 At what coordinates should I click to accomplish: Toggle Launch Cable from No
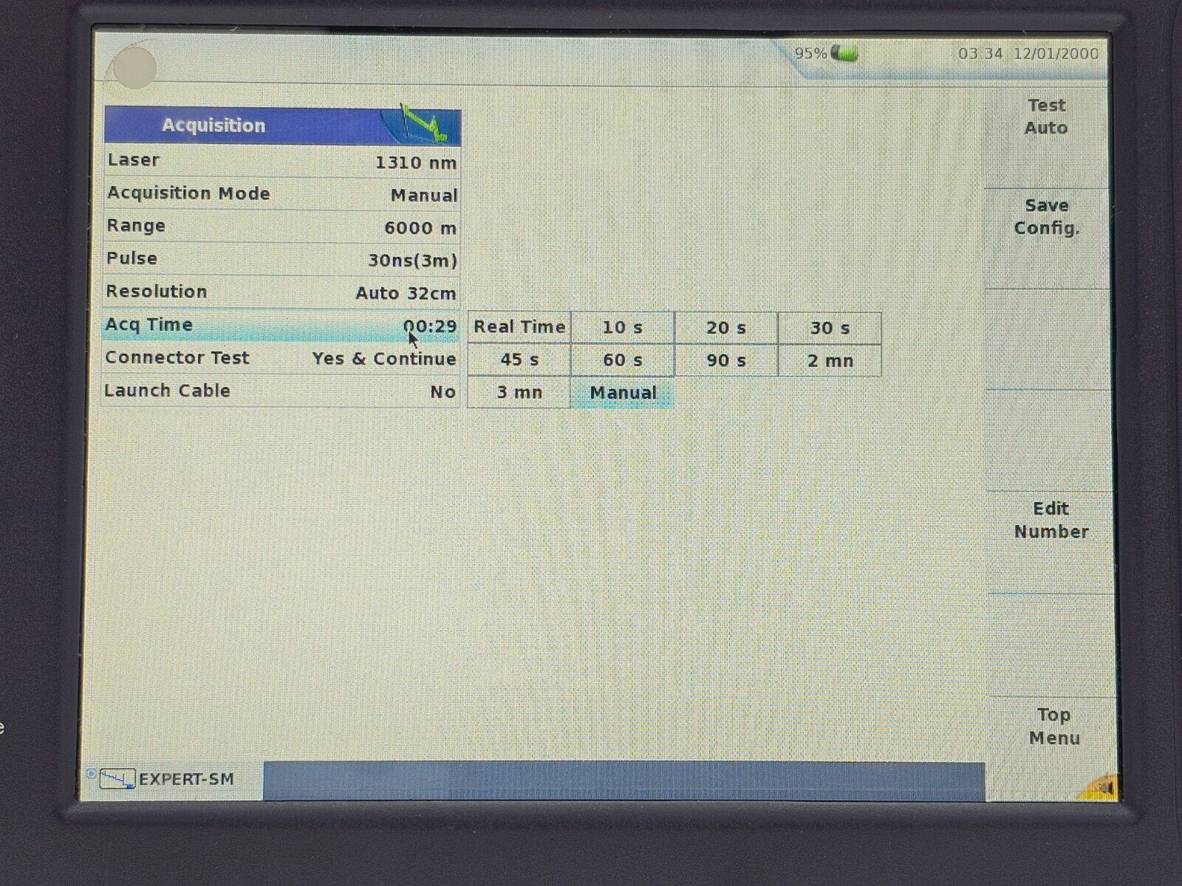tap(281, 391)
